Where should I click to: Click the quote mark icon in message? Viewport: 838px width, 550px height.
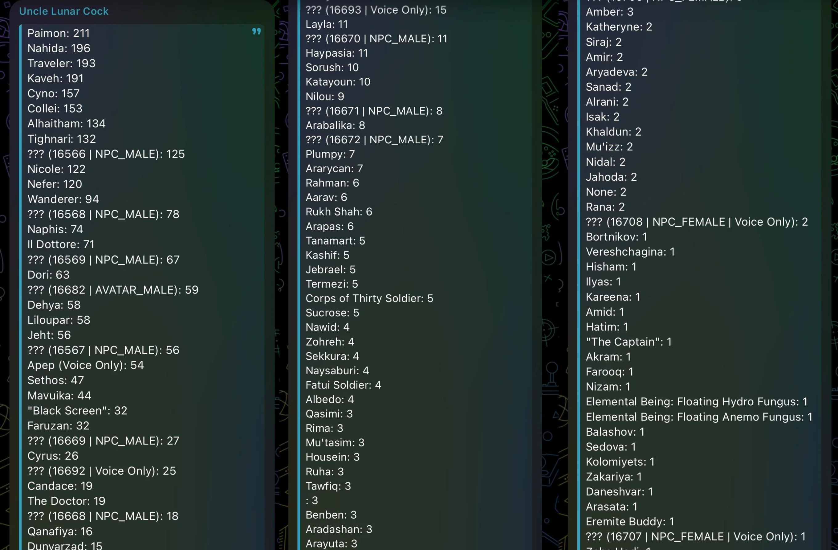click(256, 32)
